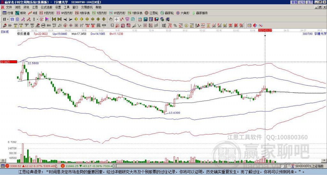
Task: Expand the 日 period dropdown
Action: click(6, 19)
